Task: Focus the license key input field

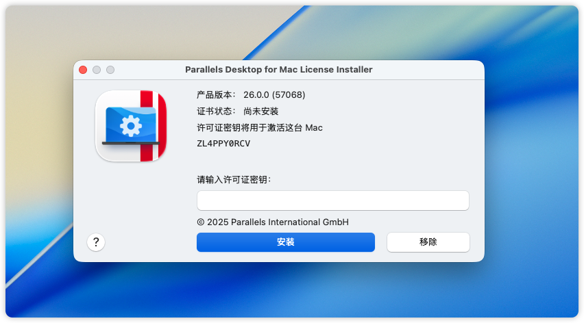Action: click(332, 201)
